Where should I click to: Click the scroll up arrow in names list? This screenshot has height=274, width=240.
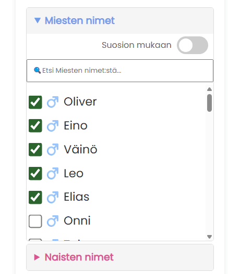tap(209, 89)
